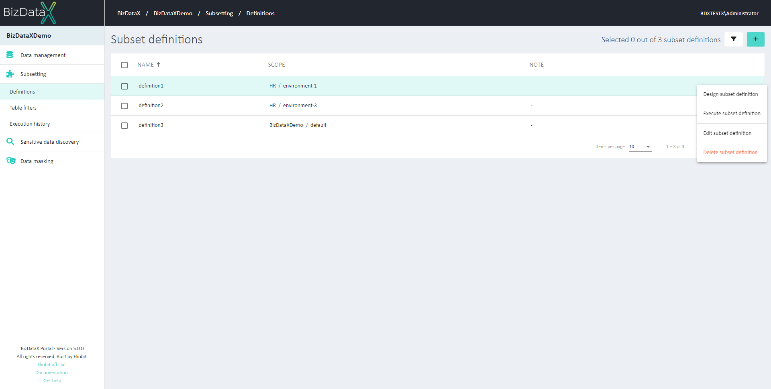Sort by the NAME column arrow
This screenshot has width=771, height=389.
coord(159,65)
